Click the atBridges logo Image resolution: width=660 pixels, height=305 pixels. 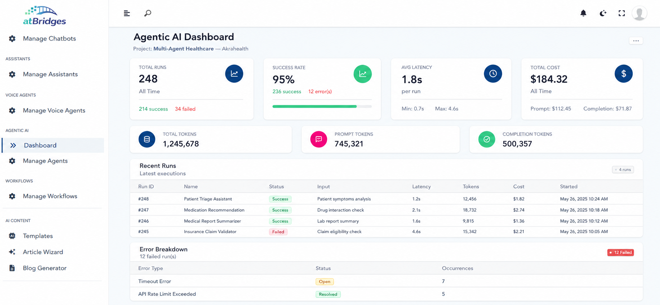pos(45,16)
